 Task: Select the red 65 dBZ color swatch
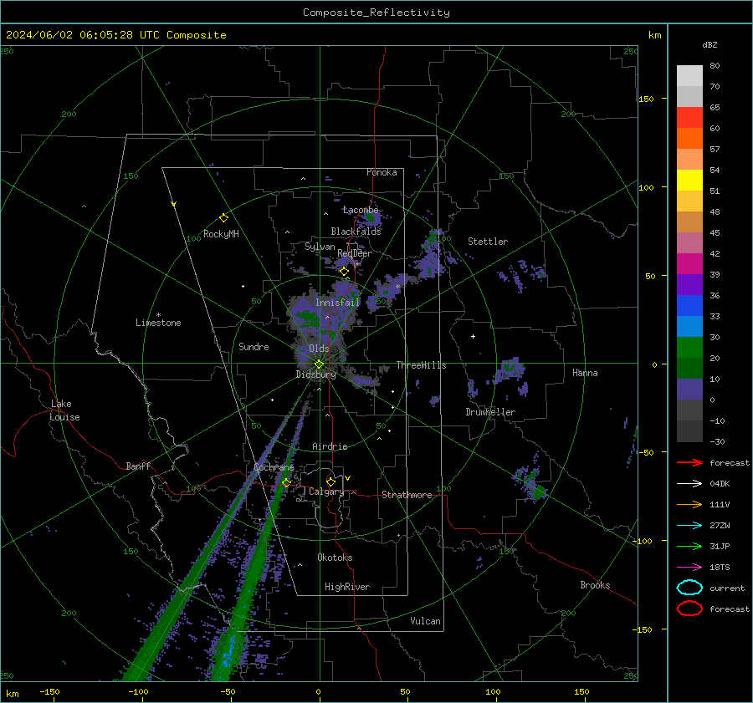point(689,118)
